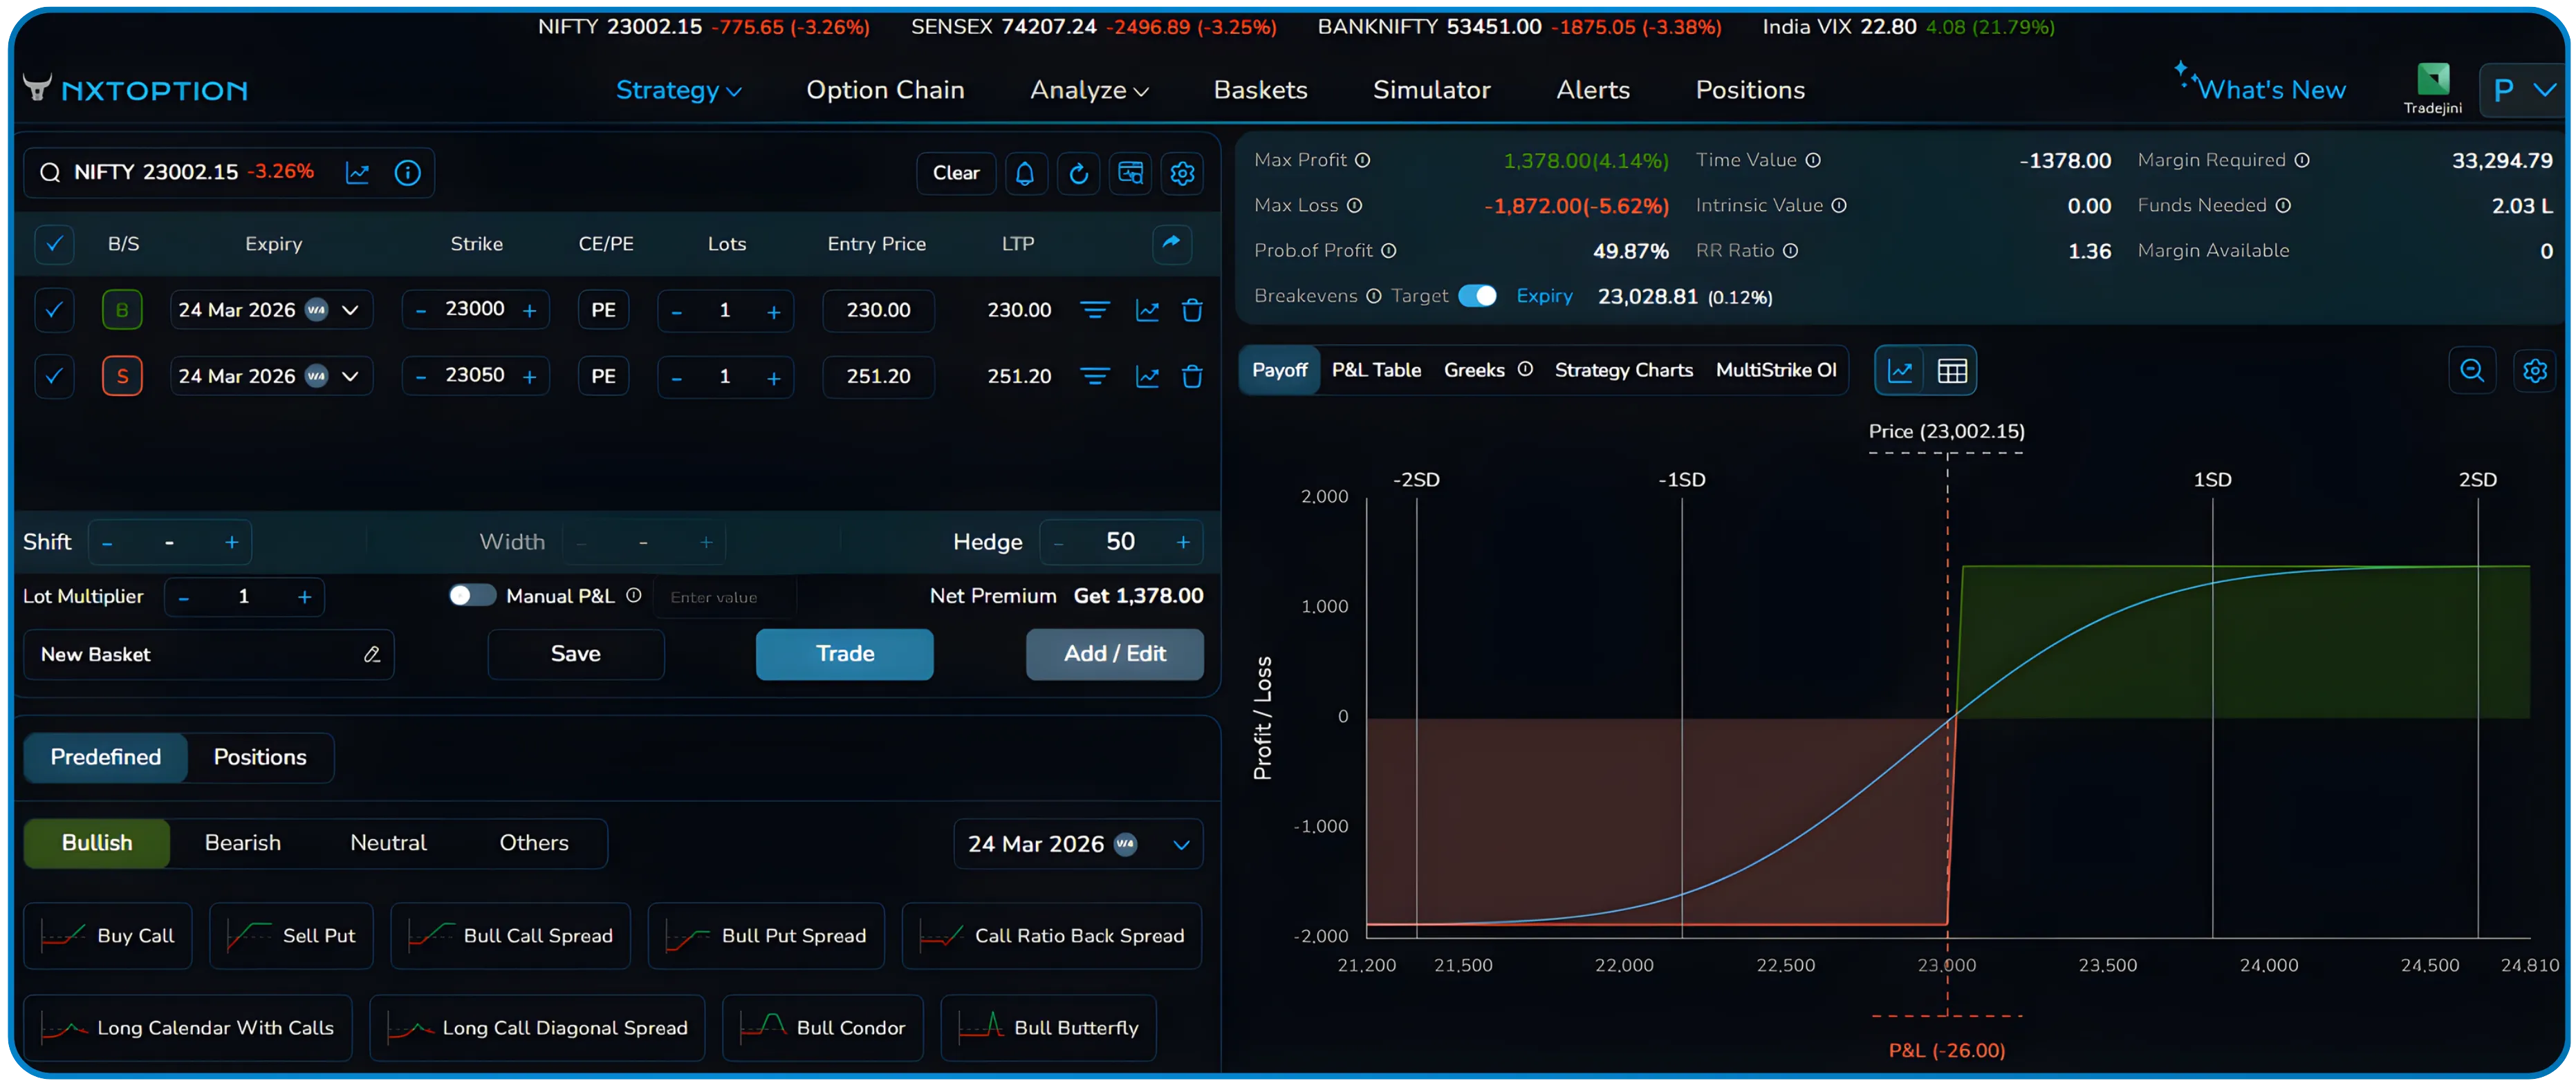Open strategy builder settings gear icon
The height and width of the screenshot is (1081, 2576).
coord(1182,173)
